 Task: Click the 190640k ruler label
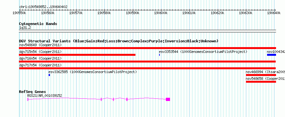pos(274,13)
